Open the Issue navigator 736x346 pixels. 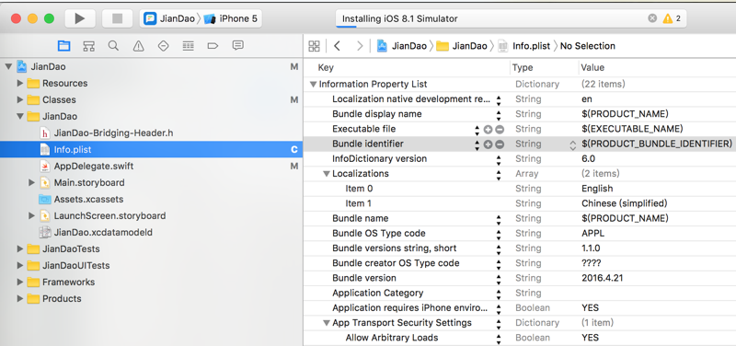click(138, 45)
